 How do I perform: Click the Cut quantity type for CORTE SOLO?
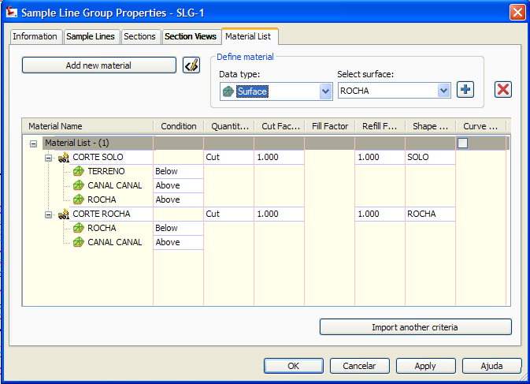(229, 158)
